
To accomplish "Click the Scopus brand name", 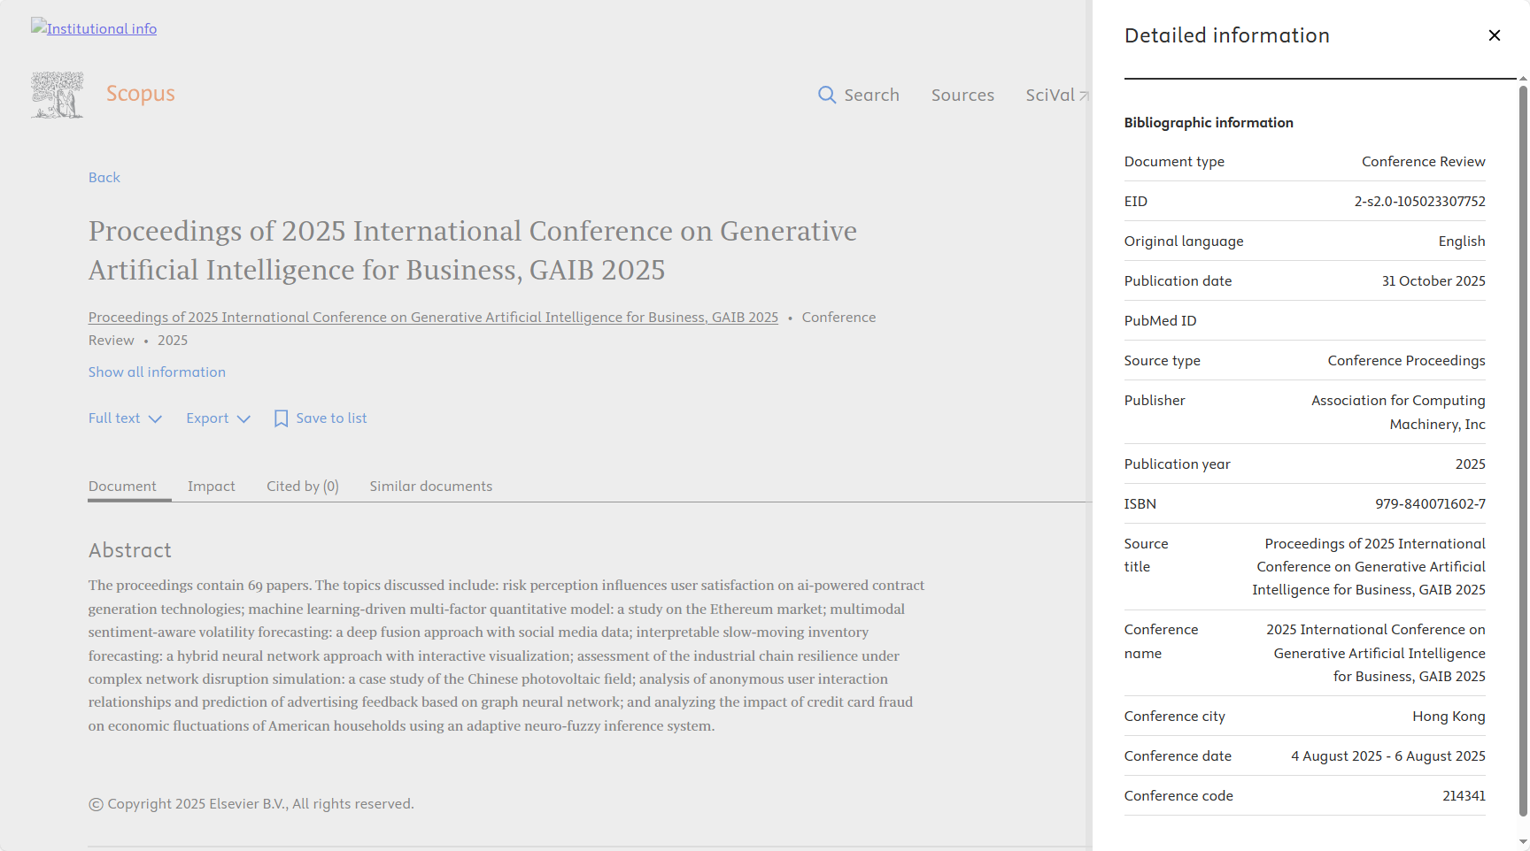I will 141,94.
